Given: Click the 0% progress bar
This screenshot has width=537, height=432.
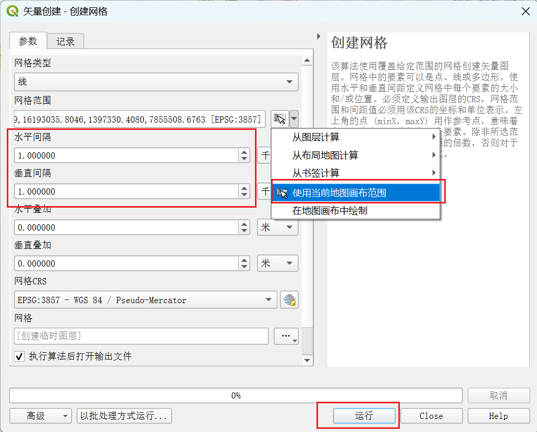Looking at the screenshot, I should 236,395.
